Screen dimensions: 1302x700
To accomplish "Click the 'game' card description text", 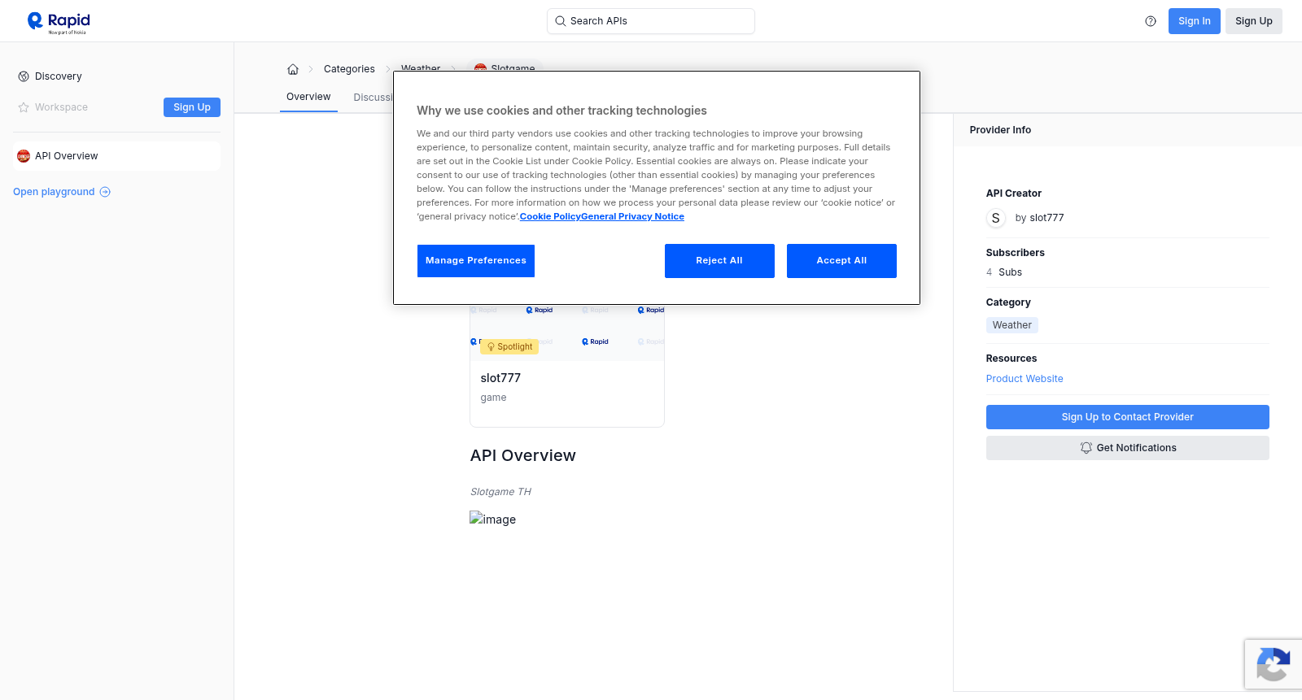I will tap(493, 398).
